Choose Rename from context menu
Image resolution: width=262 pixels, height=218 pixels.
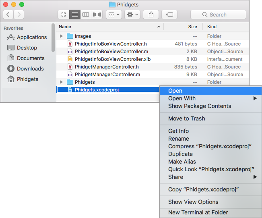pyautogui.click(x=211, y=139)
